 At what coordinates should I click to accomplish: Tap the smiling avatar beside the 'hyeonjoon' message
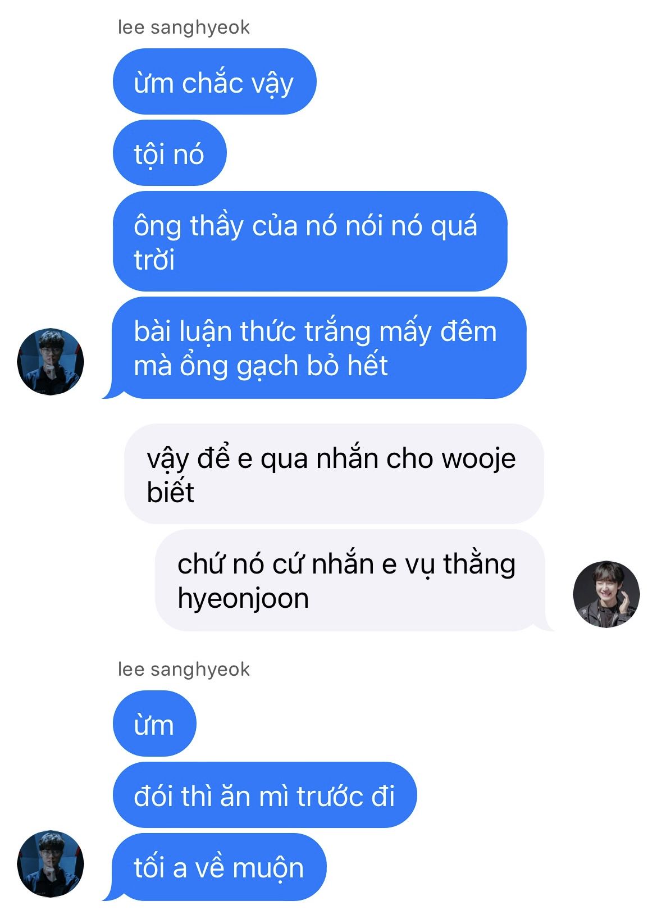[x=606, y=594]
